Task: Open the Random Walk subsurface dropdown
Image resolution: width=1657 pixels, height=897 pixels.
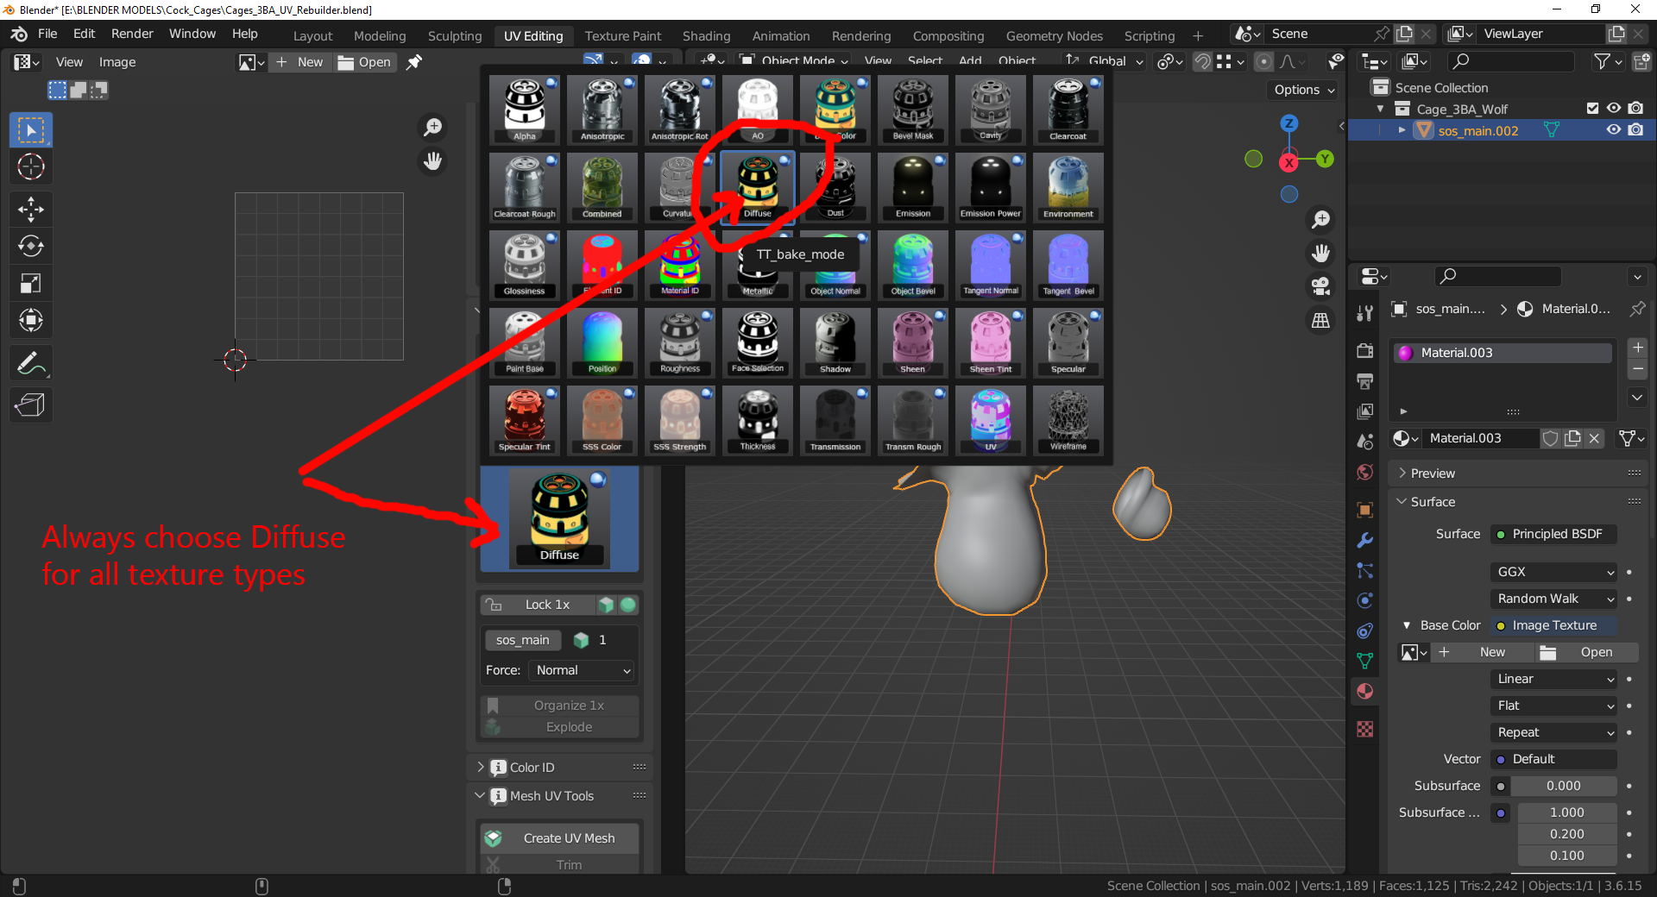Action: pyautogui.click(x=1553, y=599)
